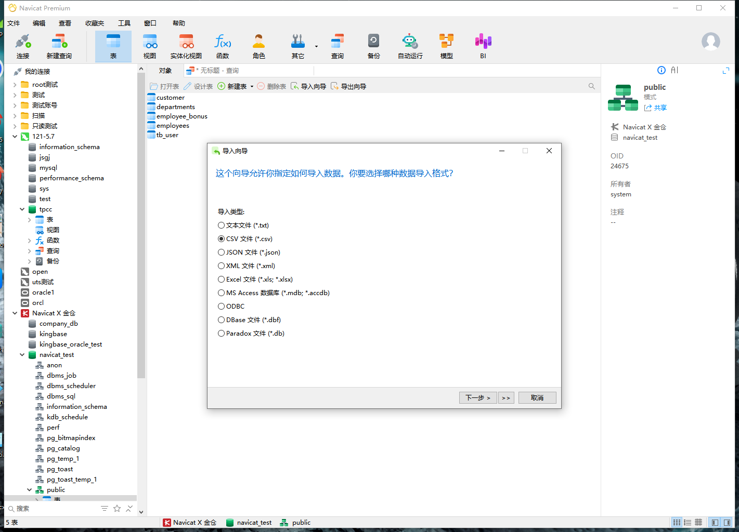
Task: Open the 函数 function toolbar icon
Action: [x=223, y=46]
